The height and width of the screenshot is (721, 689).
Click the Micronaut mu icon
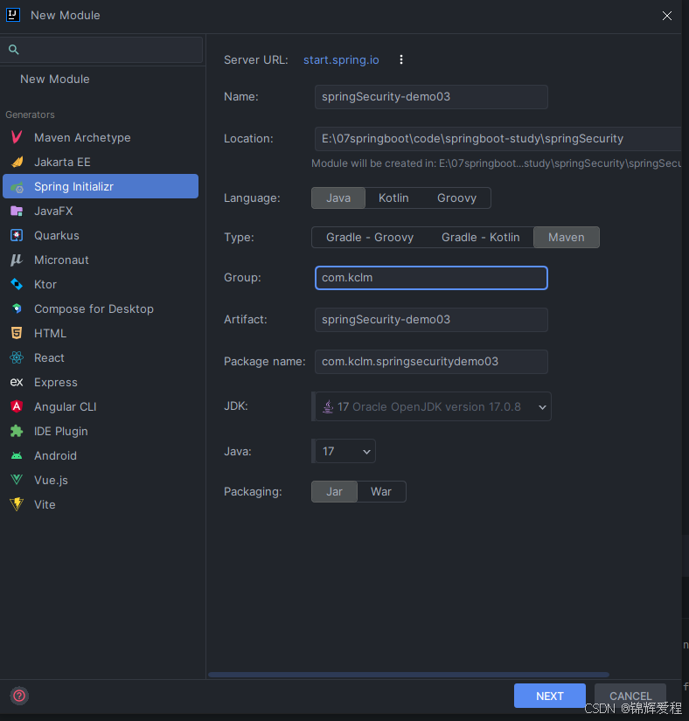pyautogui.click(x=17, y=260)
